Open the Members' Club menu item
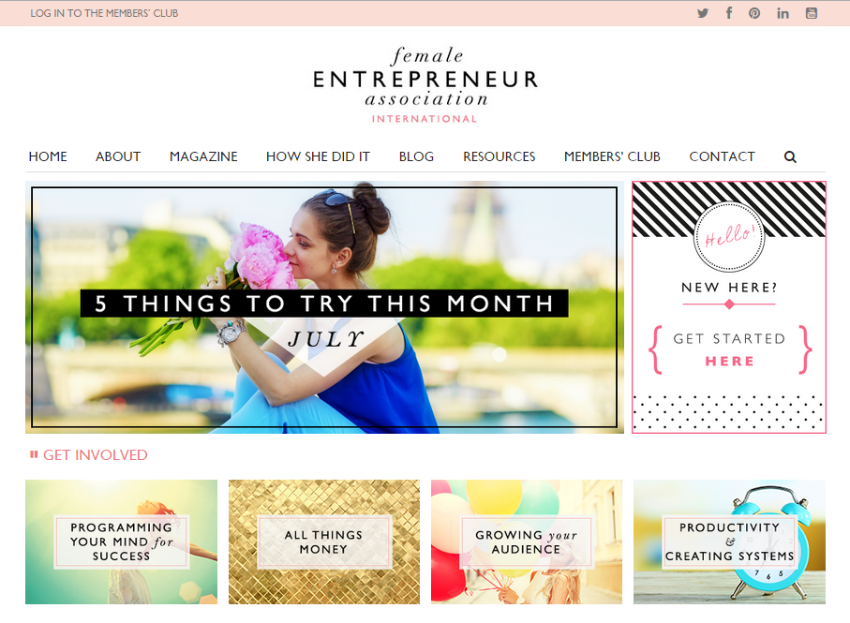The height and width of the screenshot is (623, 850). click(x=612, y=156)
